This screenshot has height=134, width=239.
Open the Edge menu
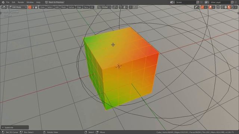(x=79, y=7)
